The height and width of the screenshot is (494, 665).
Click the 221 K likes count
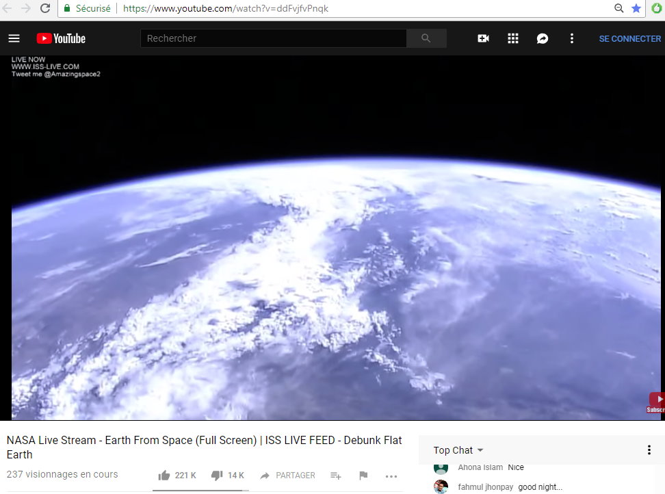(185, 476)
